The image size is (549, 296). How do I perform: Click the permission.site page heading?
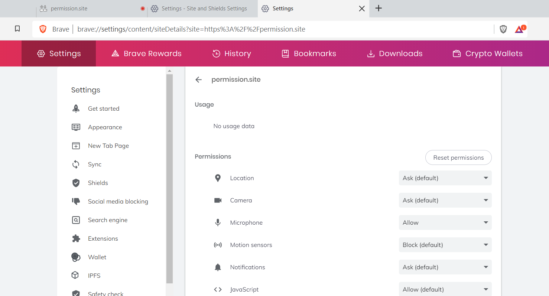point(236,79)
